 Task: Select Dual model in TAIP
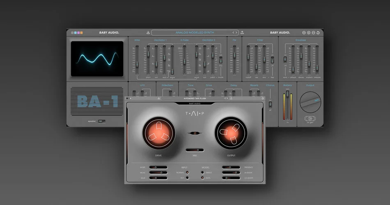point(202,178)
